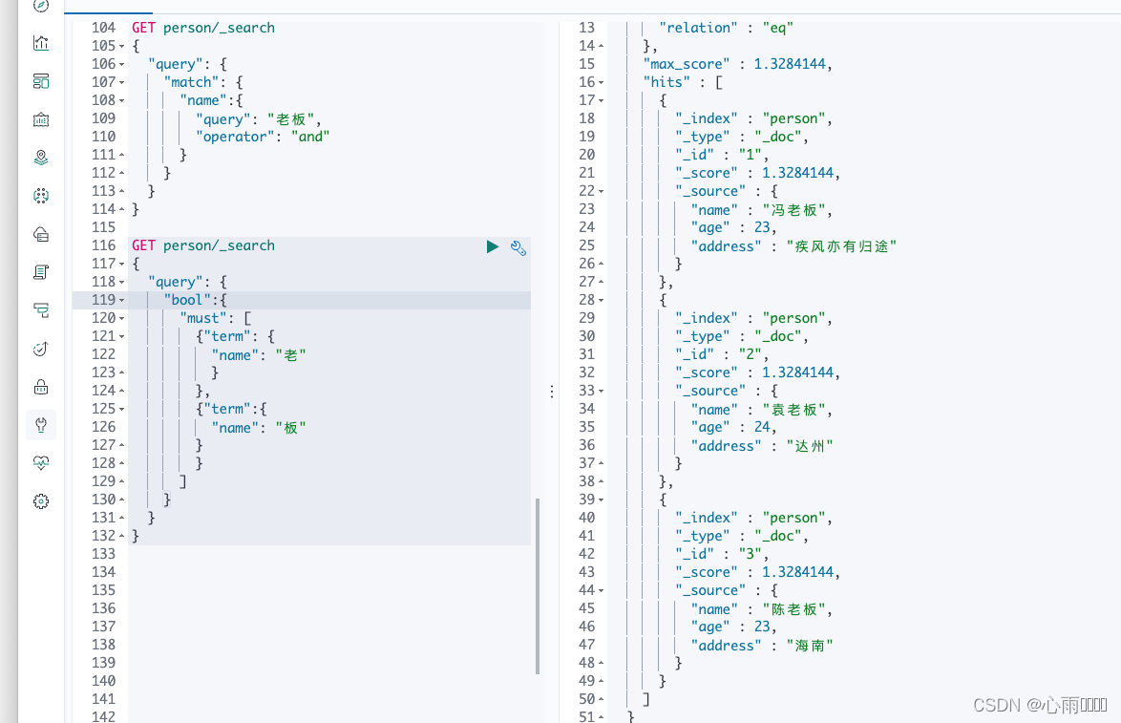1121x723 pixels.
Task: Collapse "must" array at line 120
Action: coord(121,318)
